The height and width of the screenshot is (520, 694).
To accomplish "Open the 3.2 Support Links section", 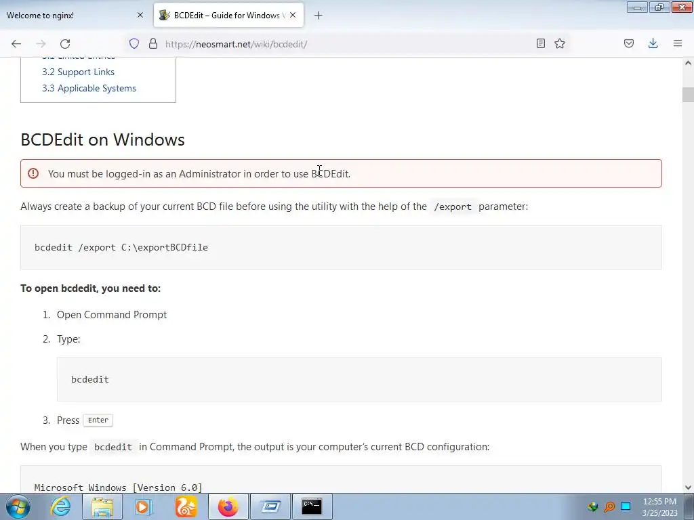I will [x=78, y=72].
